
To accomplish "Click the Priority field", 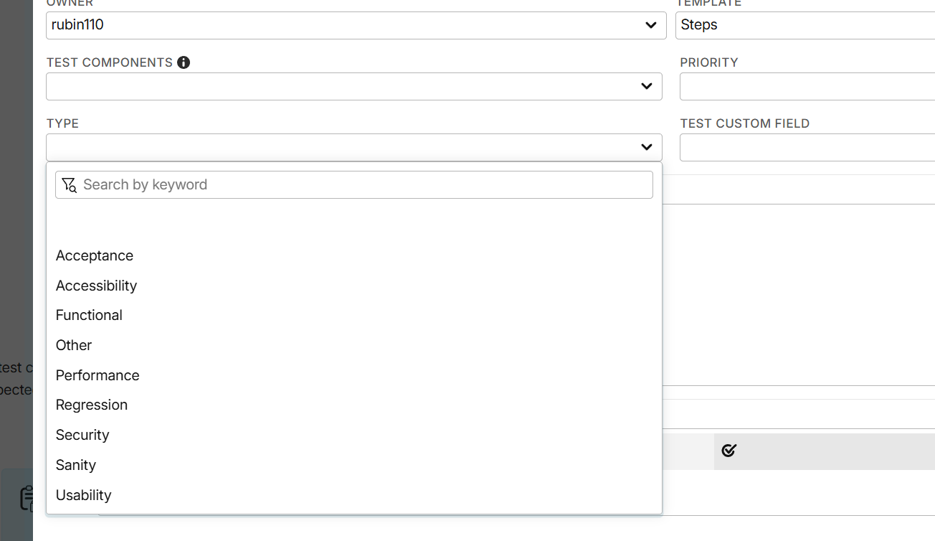I will pyautogui.click(x=807, y=87).
